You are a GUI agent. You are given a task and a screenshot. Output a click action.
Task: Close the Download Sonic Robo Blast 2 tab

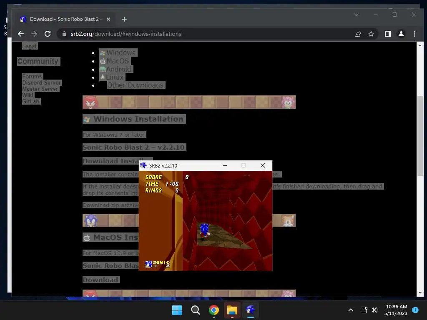click(108, 19)
